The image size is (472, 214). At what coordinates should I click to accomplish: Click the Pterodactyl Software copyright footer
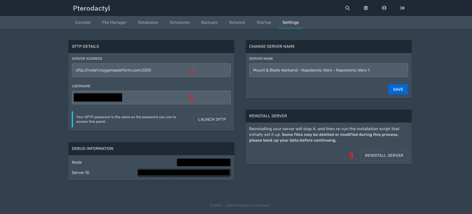click(240, 205)
